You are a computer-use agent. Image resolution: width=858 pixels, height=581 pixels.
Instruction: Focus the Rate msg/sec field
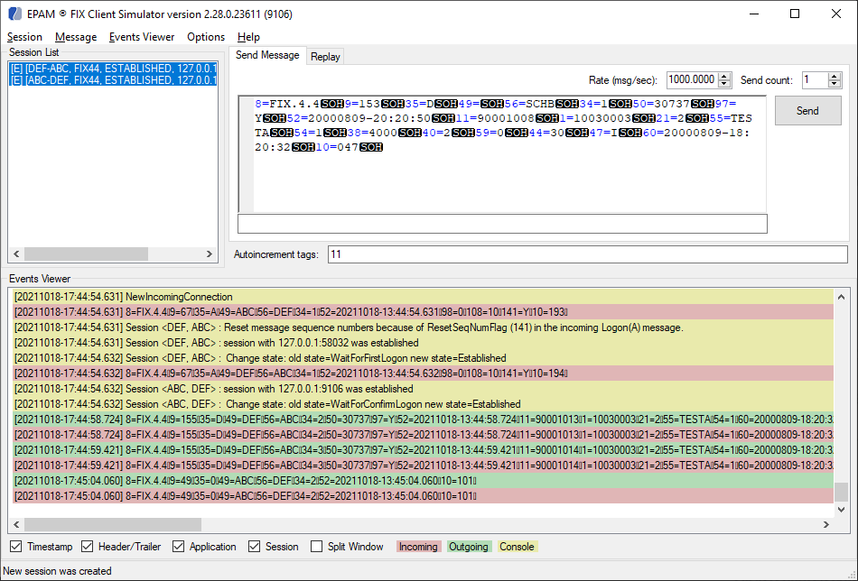point(692,79)
